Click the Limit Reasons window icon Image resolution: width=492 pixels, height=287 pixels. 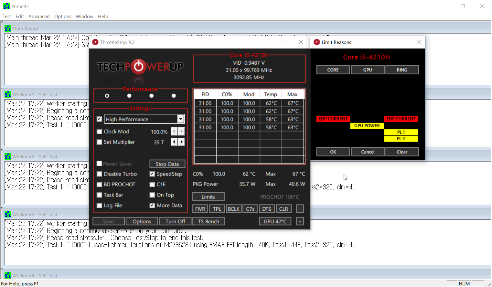pos(317,42)
